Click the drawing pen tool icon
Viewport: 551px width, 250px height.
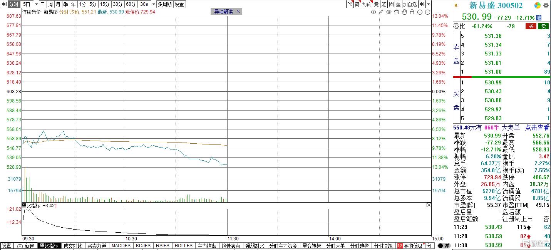pyautogui.click(x=381, y=12)
